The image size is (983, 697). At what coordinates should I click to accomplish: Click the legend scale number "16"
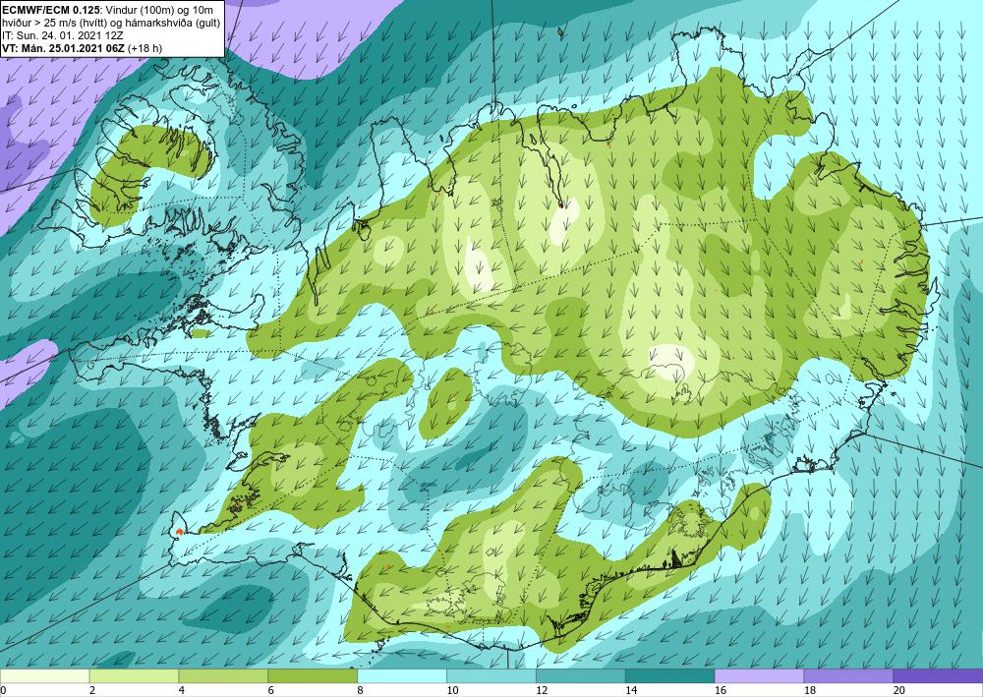coord(721,691)
